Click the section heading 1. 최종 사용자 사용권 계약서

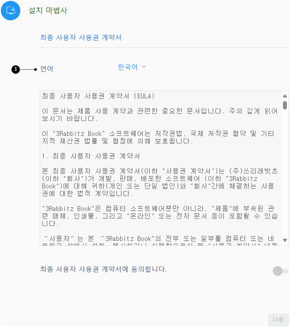tap(91, 156)
